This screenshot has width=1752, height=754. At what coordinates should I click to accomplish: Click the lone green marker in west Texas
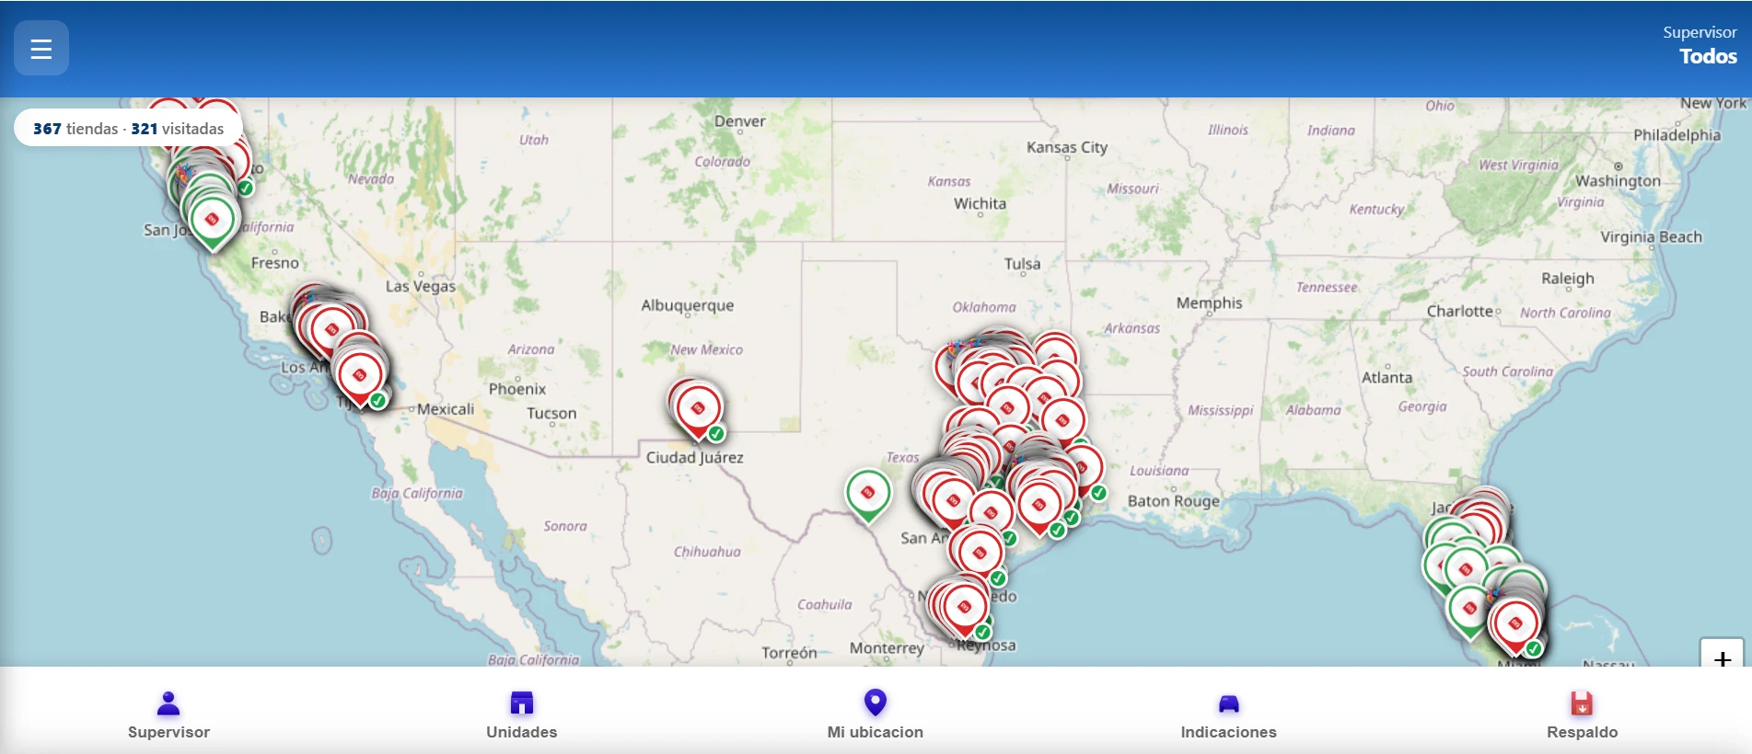coord(867,494)
